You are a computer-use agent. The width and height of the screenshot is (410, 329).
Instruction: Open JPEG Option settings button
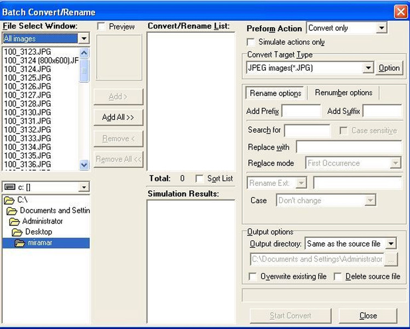(389, 68)
